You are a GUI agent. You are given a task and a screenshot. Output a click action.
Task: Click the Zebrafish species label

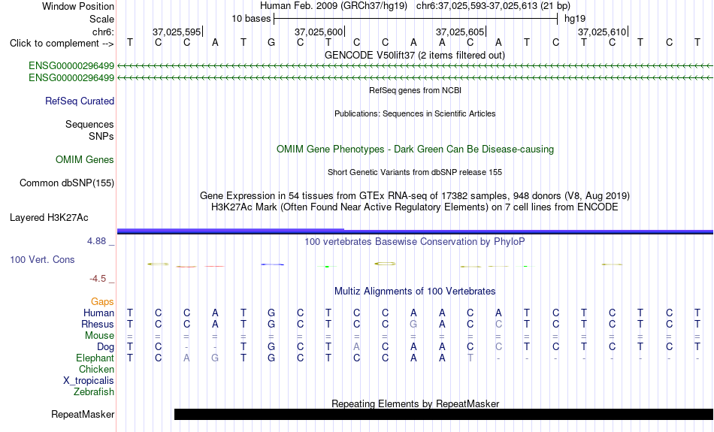94,391
